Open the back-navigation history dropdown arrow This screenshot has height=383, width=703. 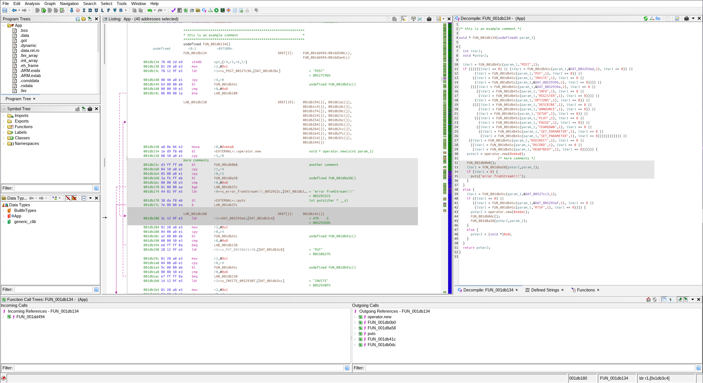(x=19, y=10)
